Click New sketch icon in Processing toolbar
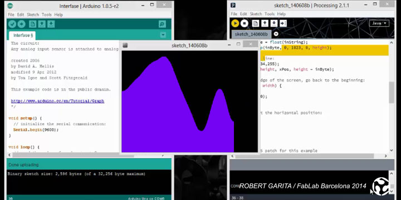 (256, 23)
